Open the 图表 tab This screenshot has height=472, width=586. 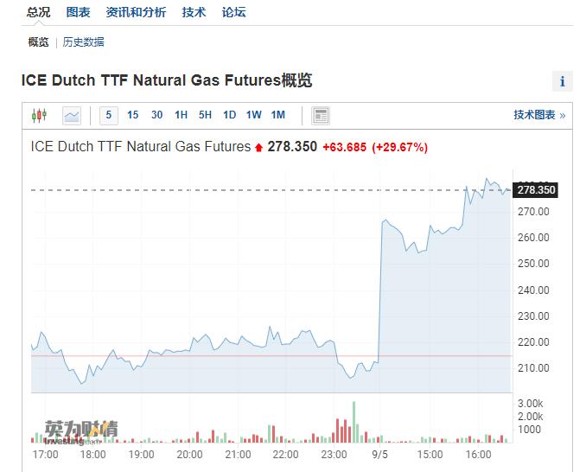point(79,12)
